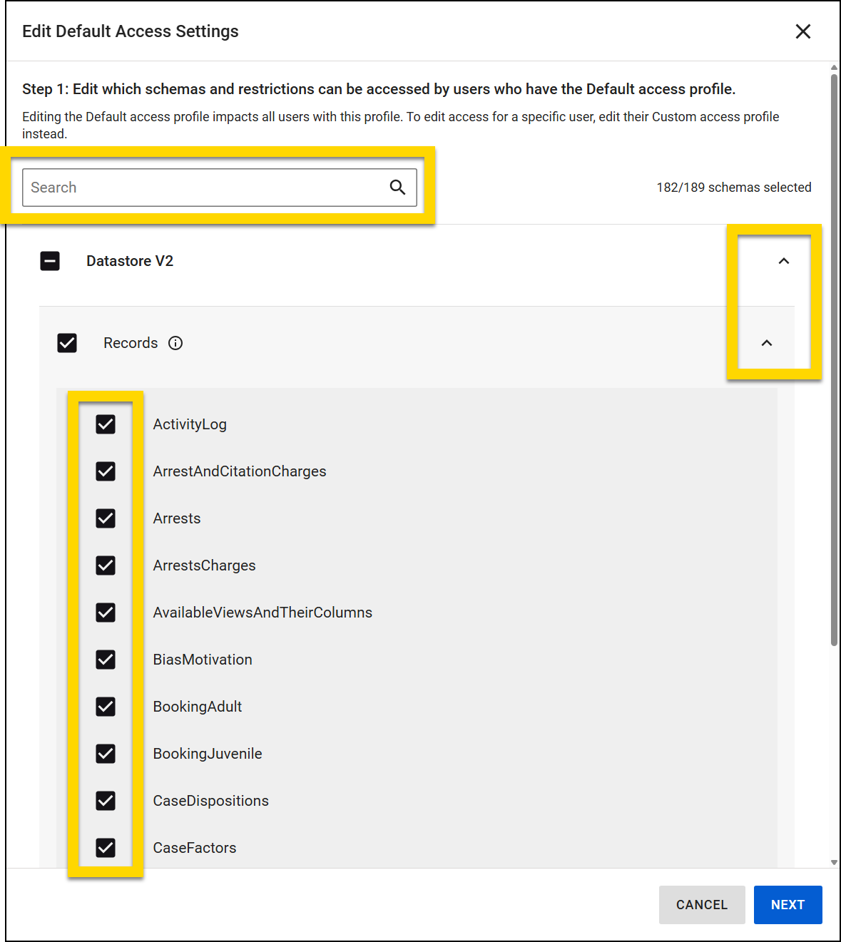Click the Search schemas input field

pos(203,188)
